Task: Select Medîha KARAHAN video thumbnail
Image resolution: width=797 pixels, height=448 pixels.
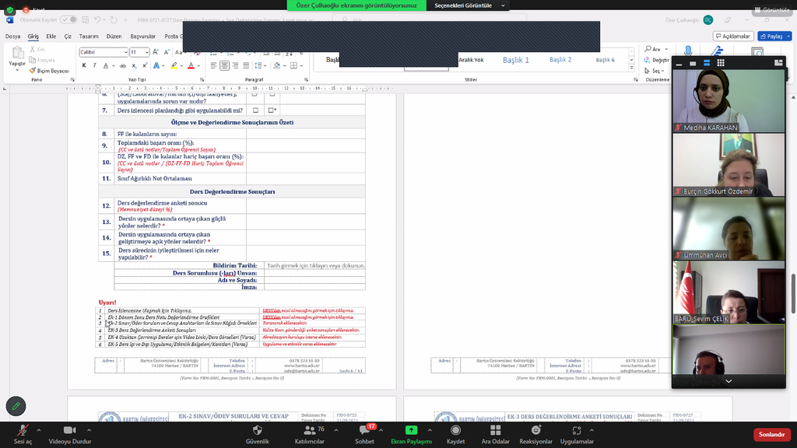Action: [729, 100]
